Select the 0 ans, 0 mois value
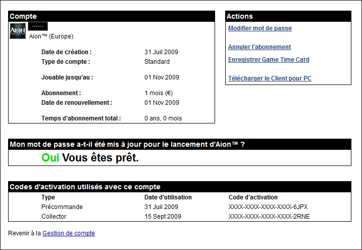 (x=163, y=118)
